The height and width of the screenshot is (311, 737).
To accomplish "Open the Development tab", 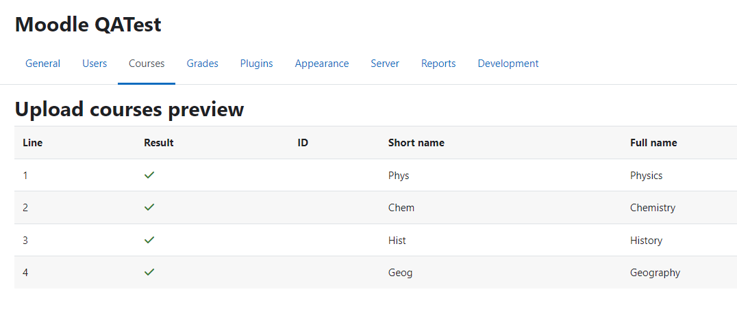I will tap(508, 64).
